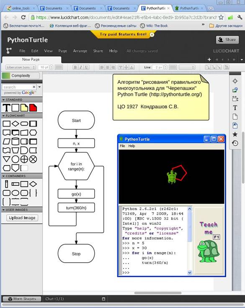245x308 pixels.
Task: Select the inverted triangle merge shape
Action: (6, 159)
